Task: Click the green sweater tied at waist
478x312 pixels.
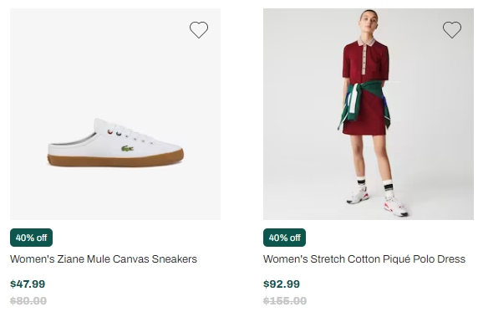Action: tap(363, 102)
